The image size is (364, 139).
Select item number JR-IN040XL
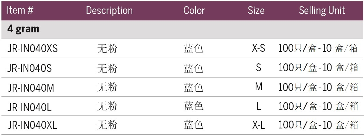[x=32, y=126]
